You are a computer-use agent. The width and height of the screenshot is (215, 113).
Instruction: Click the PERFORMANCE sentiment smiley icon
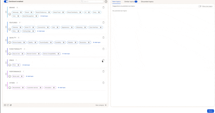[10, 76]
